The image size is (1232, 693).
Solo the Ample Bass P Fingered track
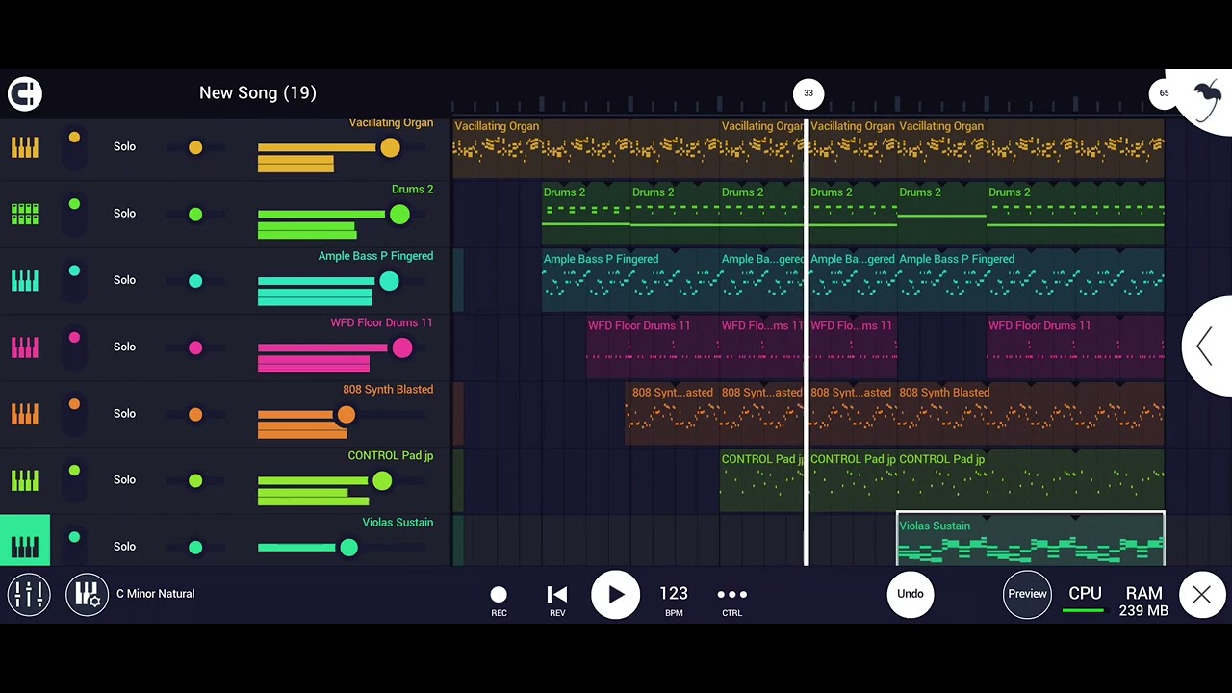(124, 280)
